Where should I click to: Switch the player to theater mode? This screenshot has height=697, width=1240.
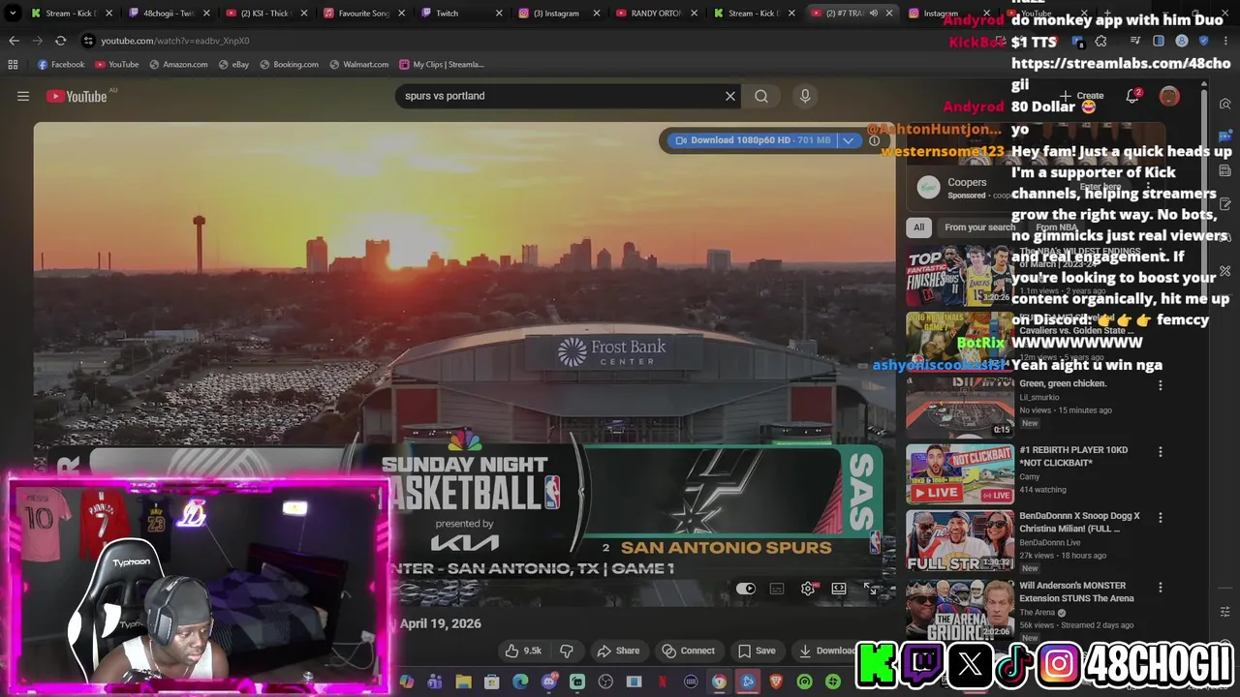pyautogui.click(x=839, y=589)
